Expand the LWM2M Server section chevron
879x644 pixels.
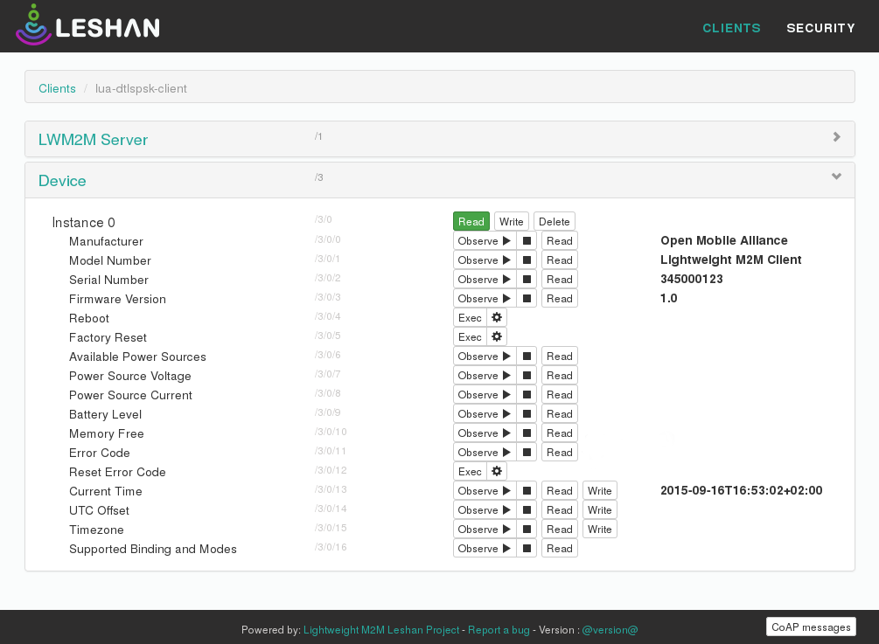(836, 136)
